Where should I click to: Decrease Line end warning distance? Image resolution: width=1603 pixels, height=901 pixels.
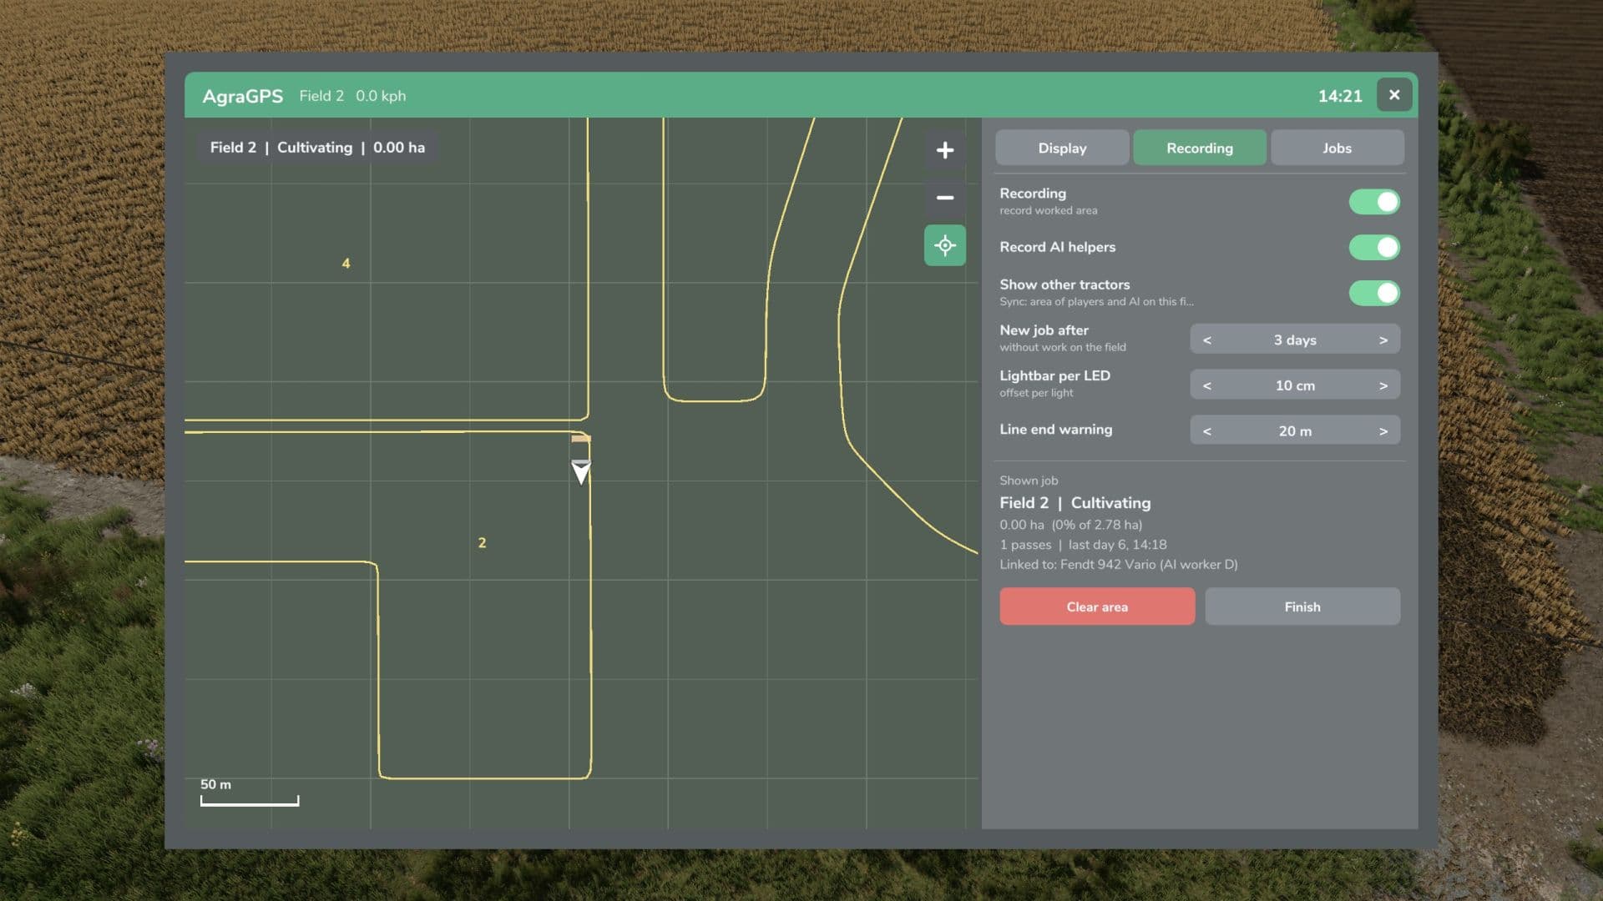click(x=1206, y=431)
